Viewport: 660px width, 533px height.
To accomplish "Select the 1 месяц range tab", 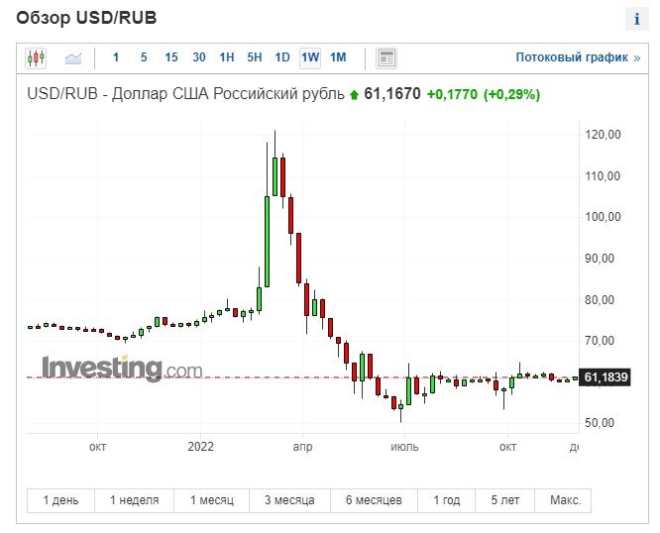I will point(212,500).
